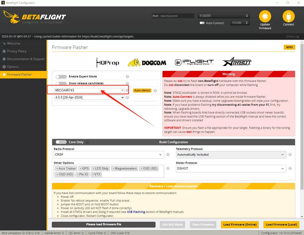Click the HQProp sponsor logo
The height and width of the screenshot is (235, 304).
(108, 63)
